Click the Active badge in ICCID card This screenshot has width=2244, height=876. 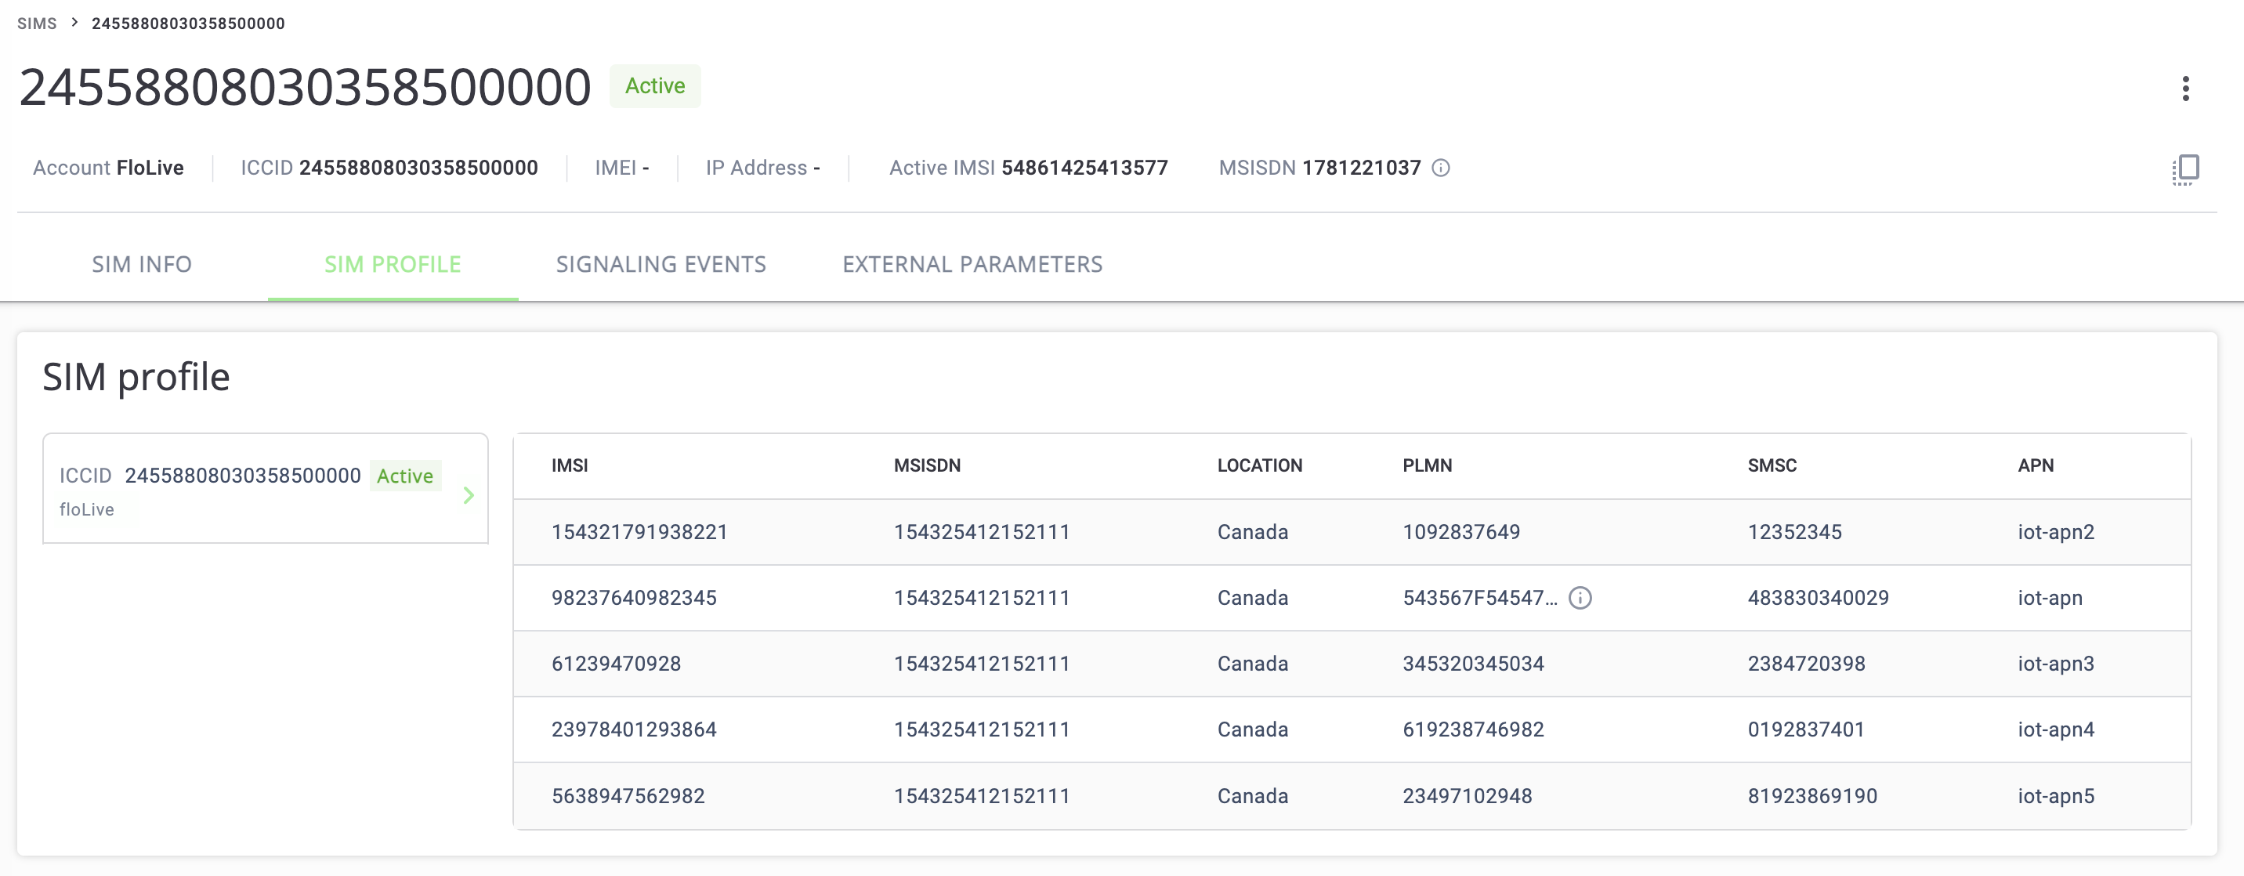pyautogui.click(x=405, y=476)
